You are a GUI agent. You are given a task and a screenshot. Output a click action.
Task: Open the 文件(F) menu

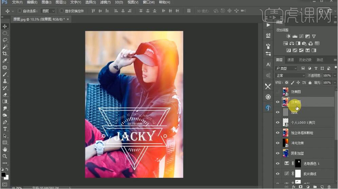coord(17,2)
